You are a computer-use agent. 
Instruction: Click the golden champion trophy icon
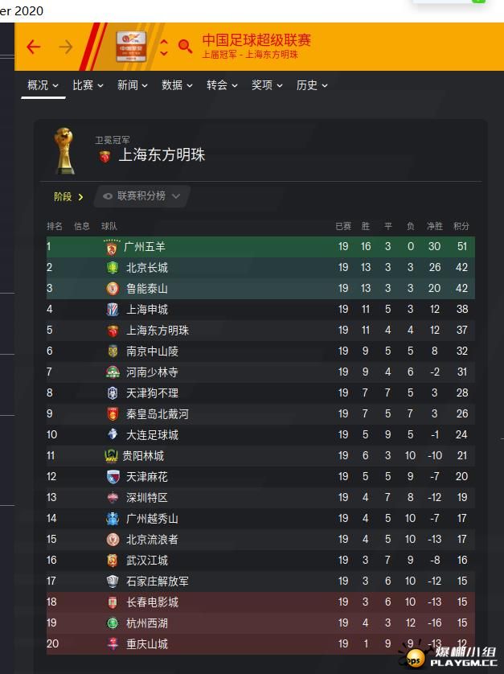[65, 150]
